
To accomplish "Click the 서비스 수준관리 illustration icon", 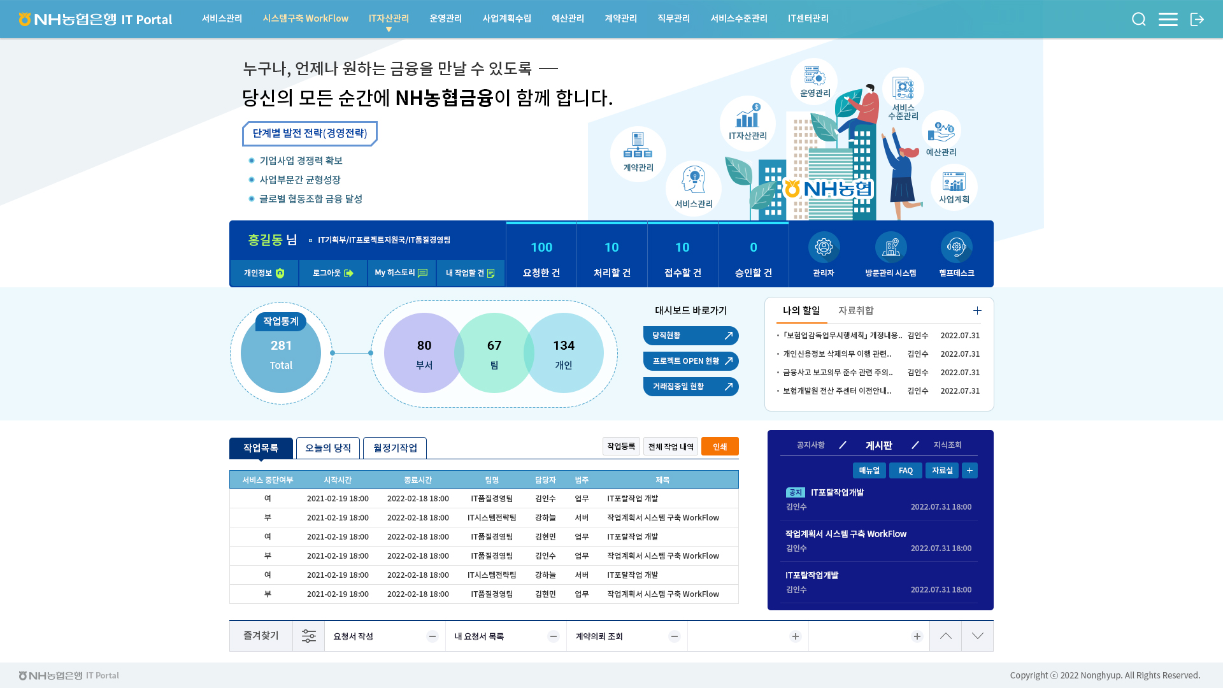I will click(x=903, y=94).
